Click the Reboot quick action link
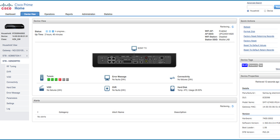The height and width of the screenshot is (140, 280). coord(247,27)
